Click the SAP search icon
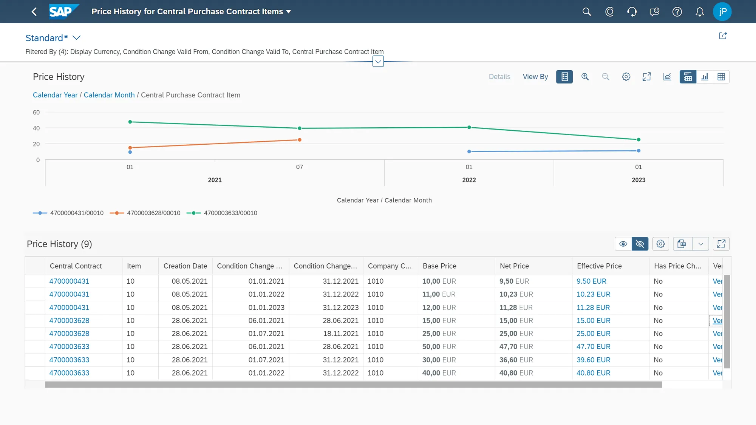The width and height of the screenshot is (756, 425). coord(586,12)
